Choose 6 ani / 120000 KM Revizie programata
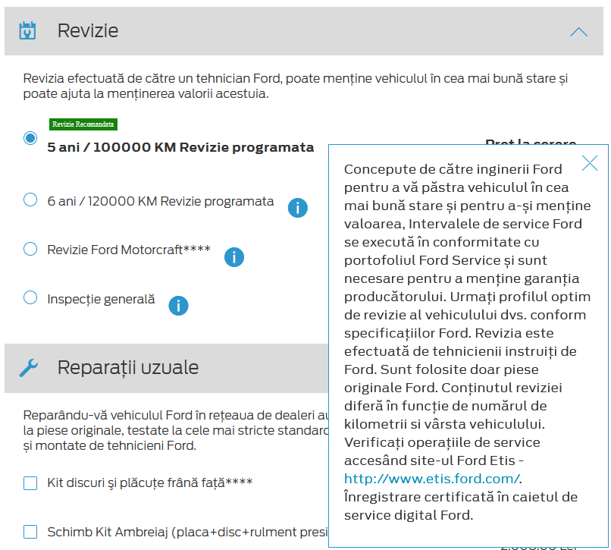Image resolution: width=611 pixels, height=550 pixels. tap(30, 200)
